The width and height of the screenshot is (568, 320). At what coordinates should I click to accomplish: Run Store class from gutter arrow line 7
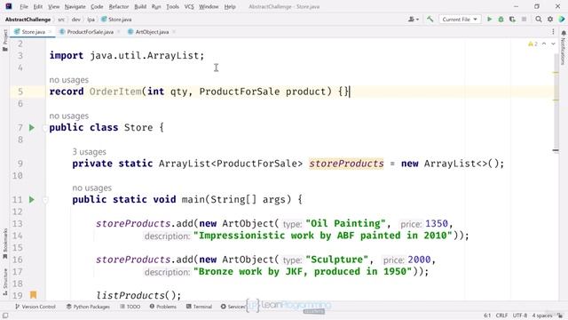point(32,128)
